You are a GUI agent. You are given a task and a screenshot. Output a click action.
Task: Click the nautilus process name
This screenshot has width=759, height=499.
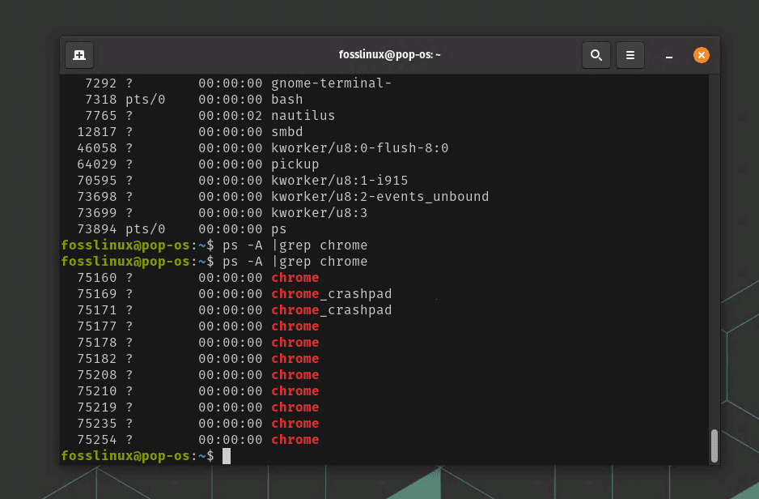303,116
